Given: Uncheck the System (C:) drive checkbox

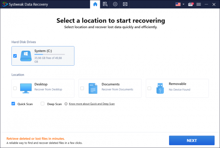Looking at the screenshot, I should pos(15,56).
